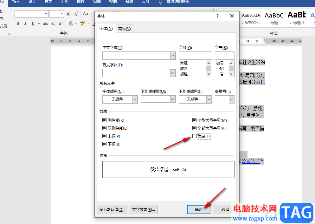Select 常规 in font style list
Viewport: 315px width, 224px height.
(184, 63)
